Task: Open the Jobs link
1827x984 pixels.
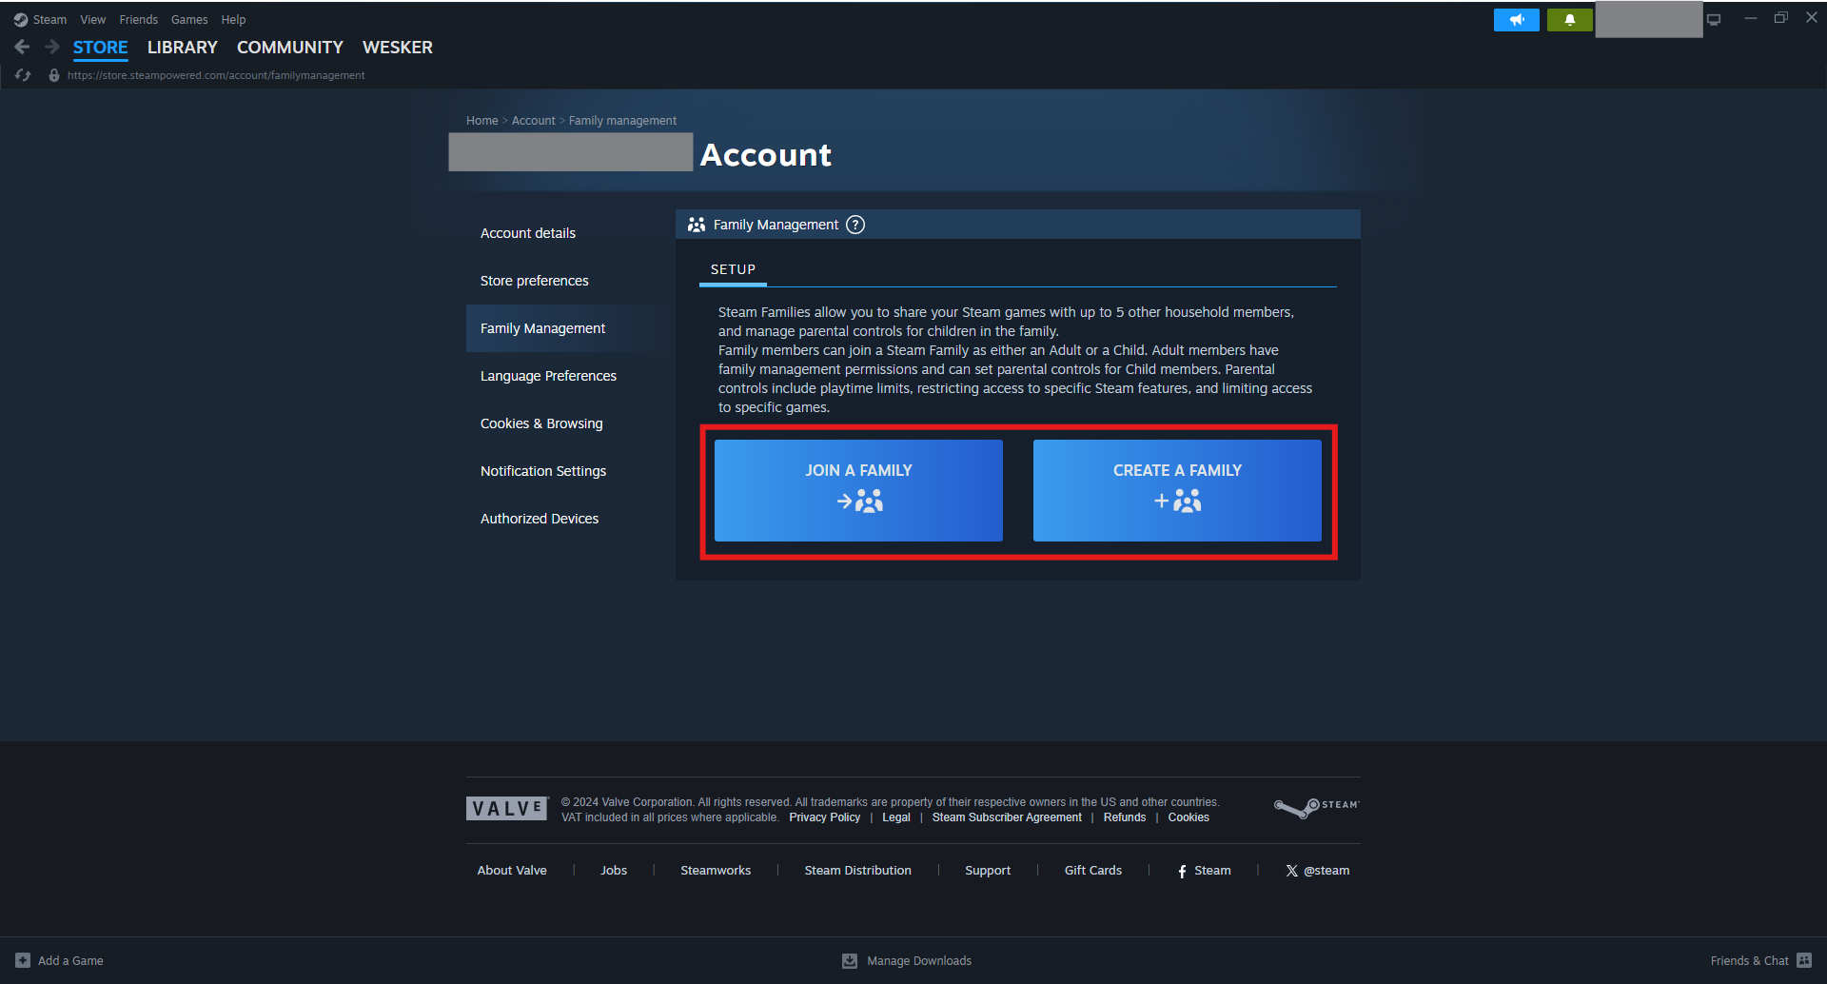Action: coord(614,871)
